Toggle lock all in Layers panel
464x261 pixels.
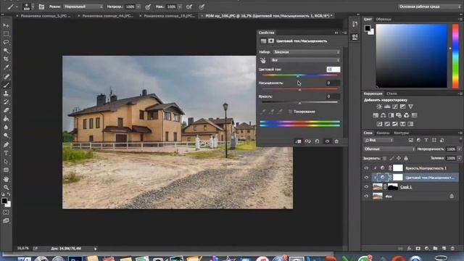[x=406, y=158]
